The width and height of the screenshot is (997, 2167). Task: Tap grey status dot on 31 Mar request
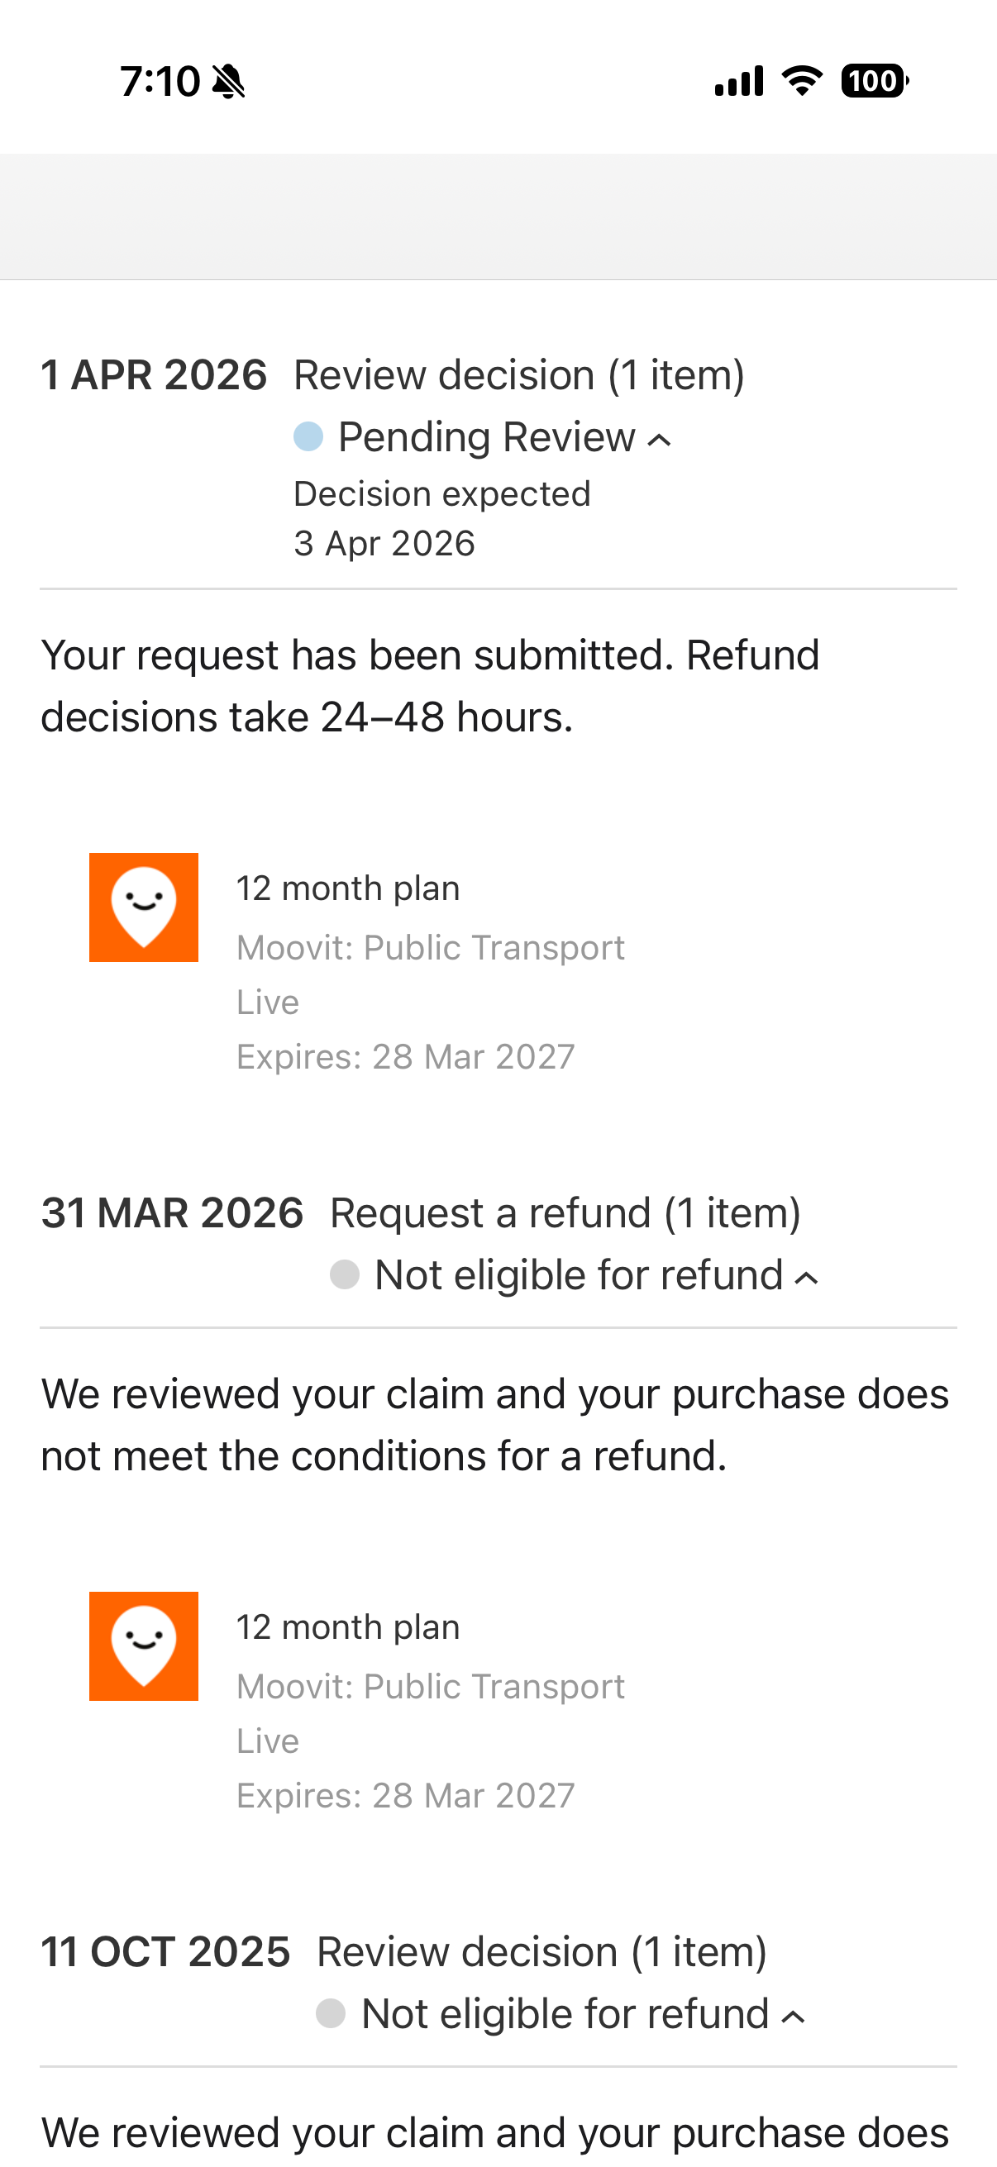(x=345, y=1274)
